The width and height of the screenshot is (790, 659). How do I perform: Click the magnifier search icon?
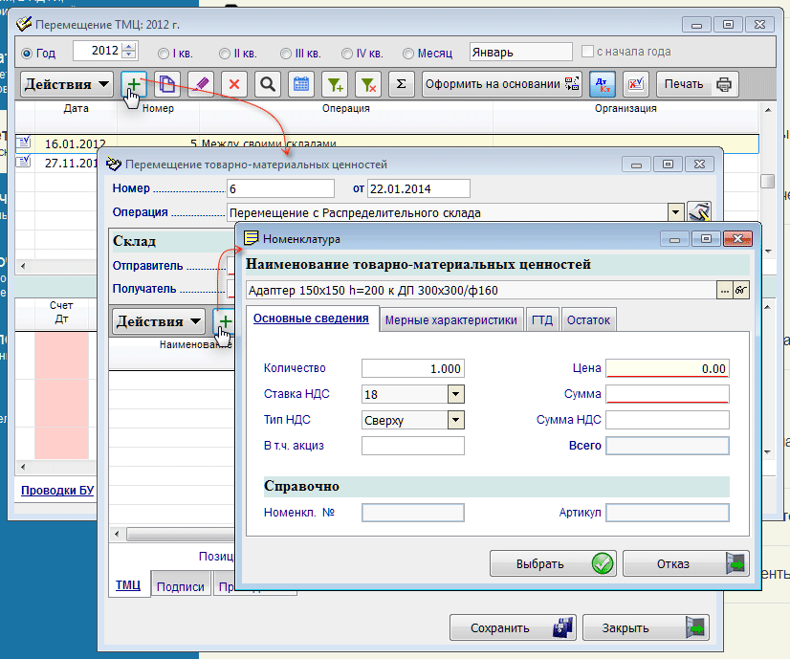click(268, 83)
